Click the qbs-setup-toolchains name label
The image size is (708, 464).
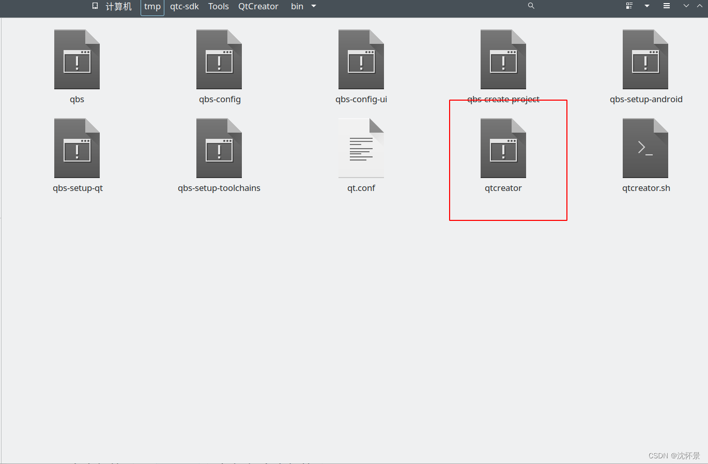[x=219, y=188]
